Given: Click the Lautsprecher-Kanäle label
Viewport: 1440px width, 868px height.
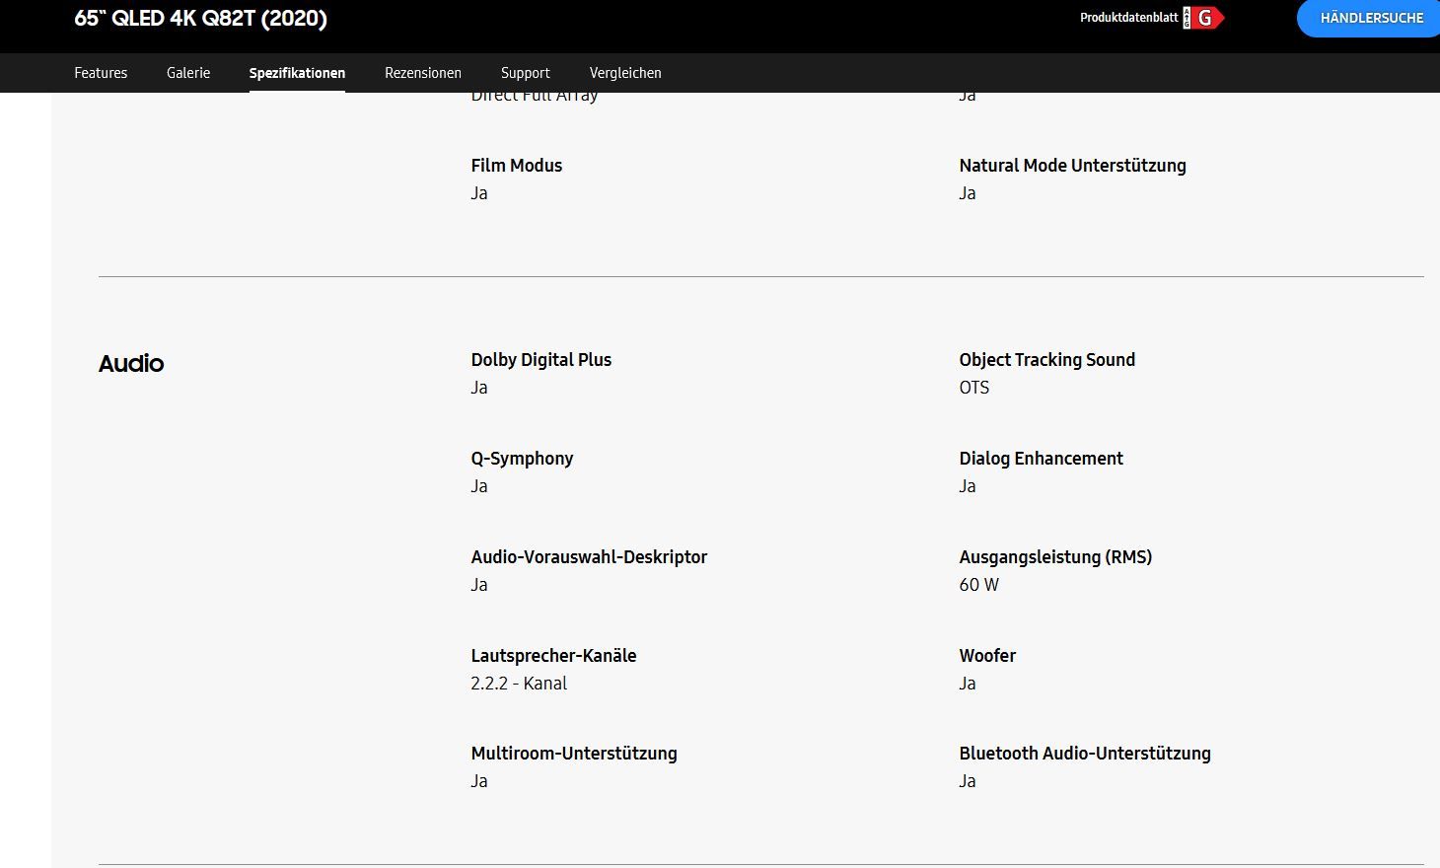Looking at the screenshot, I should 554,656.
